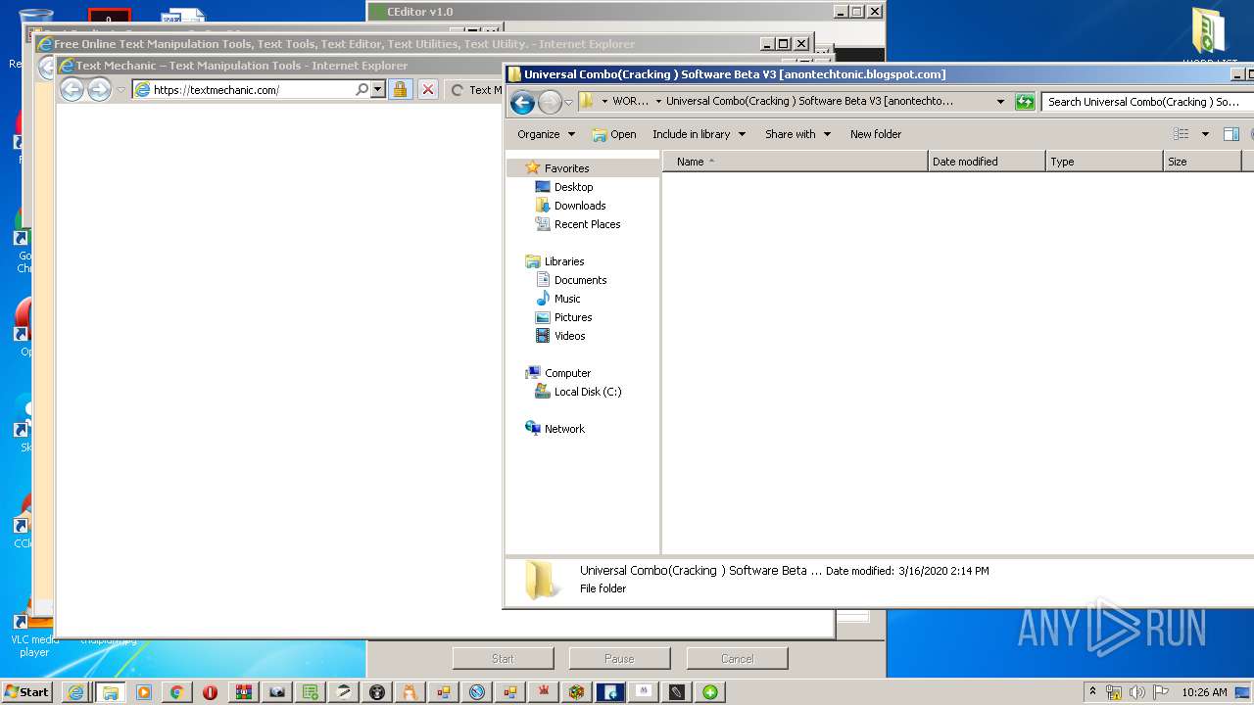The image size is (1254, 705).
Task: Click the Search Universal Combo field
Action: (1147, 102)
